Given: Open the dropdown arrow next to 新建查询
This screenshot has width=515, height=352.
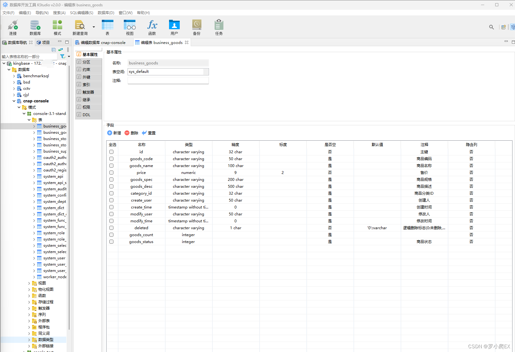Looking at the screenshot, I should pos(93,27).
